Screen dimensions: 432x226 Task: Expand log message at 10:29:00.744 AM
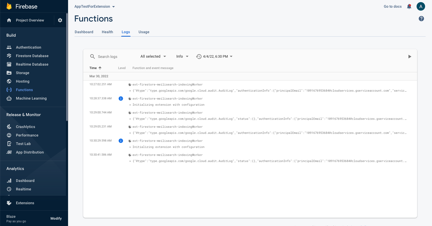[x=130, y=119]
